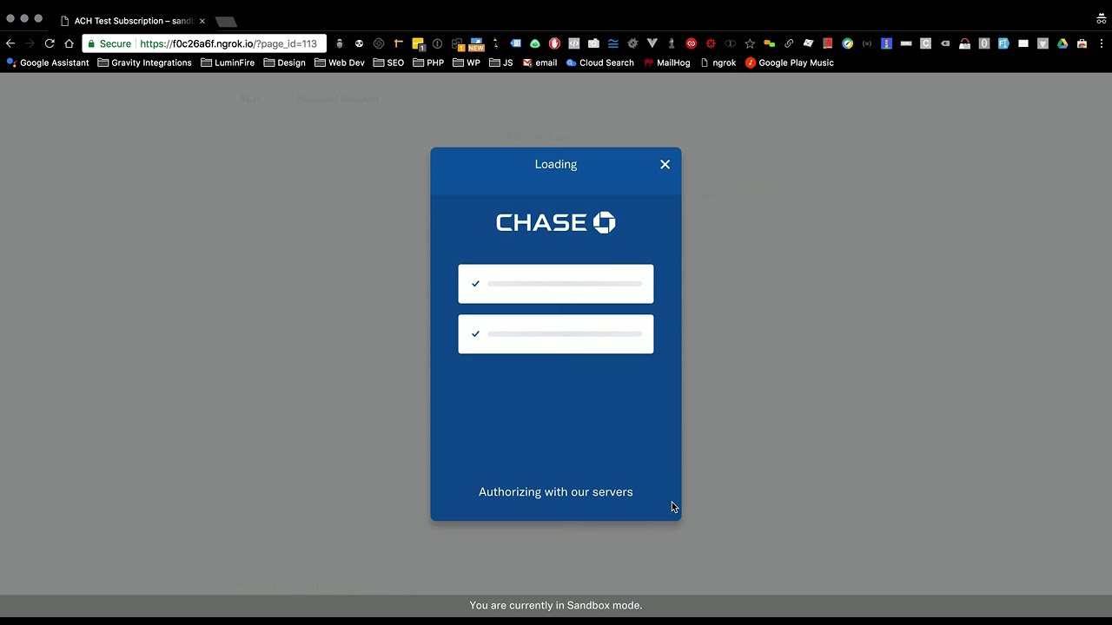
Task: Open the WP bookmark folder
Action: click(467, 62)
